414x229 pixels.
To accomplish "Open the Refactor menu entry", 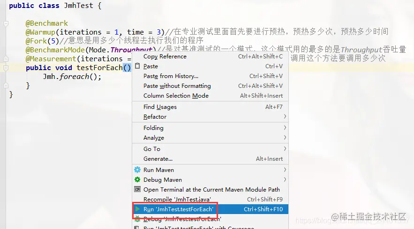I will [210, 117].
